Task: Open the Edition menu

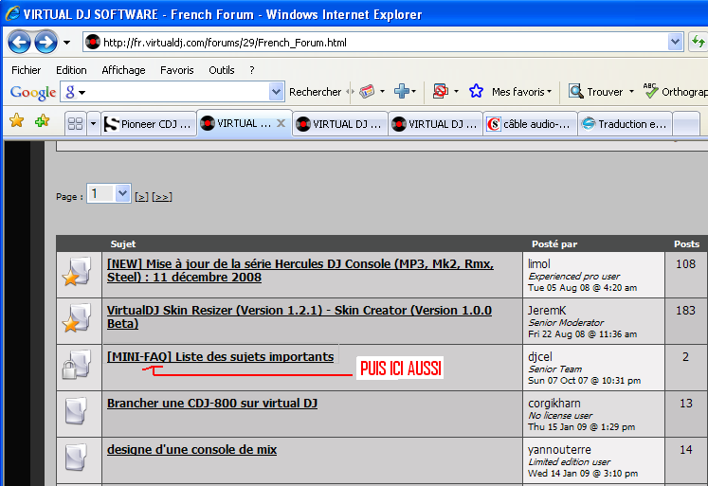Action: pos(71,70)
